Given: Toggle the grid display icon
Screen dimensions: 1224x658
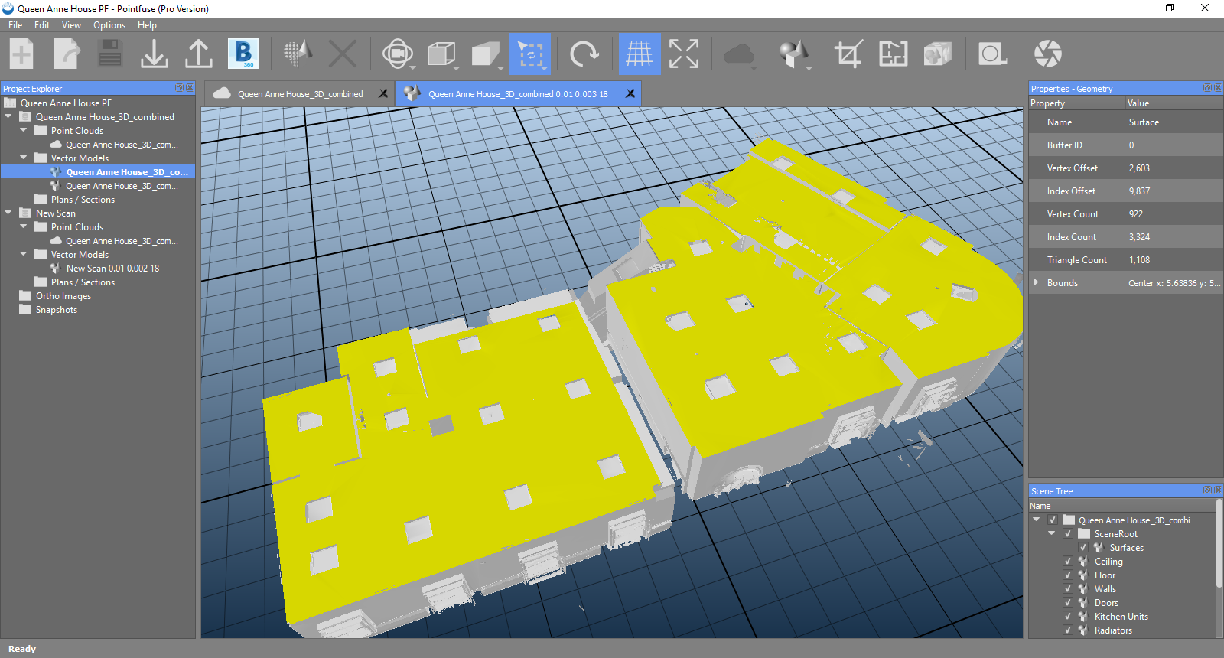Looking at the screenshot, I should coord(640,54).
